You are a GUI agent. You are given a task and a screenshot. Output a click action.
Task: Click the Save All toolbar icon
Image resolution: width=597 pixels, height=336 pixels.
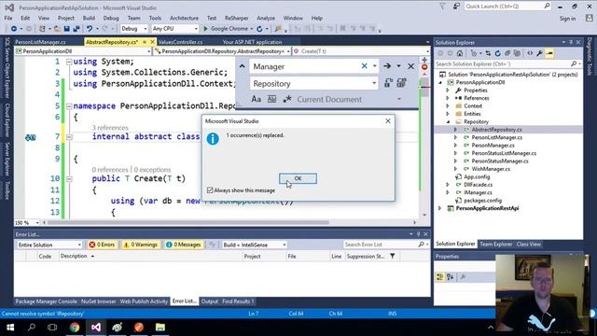coord(76,29)
